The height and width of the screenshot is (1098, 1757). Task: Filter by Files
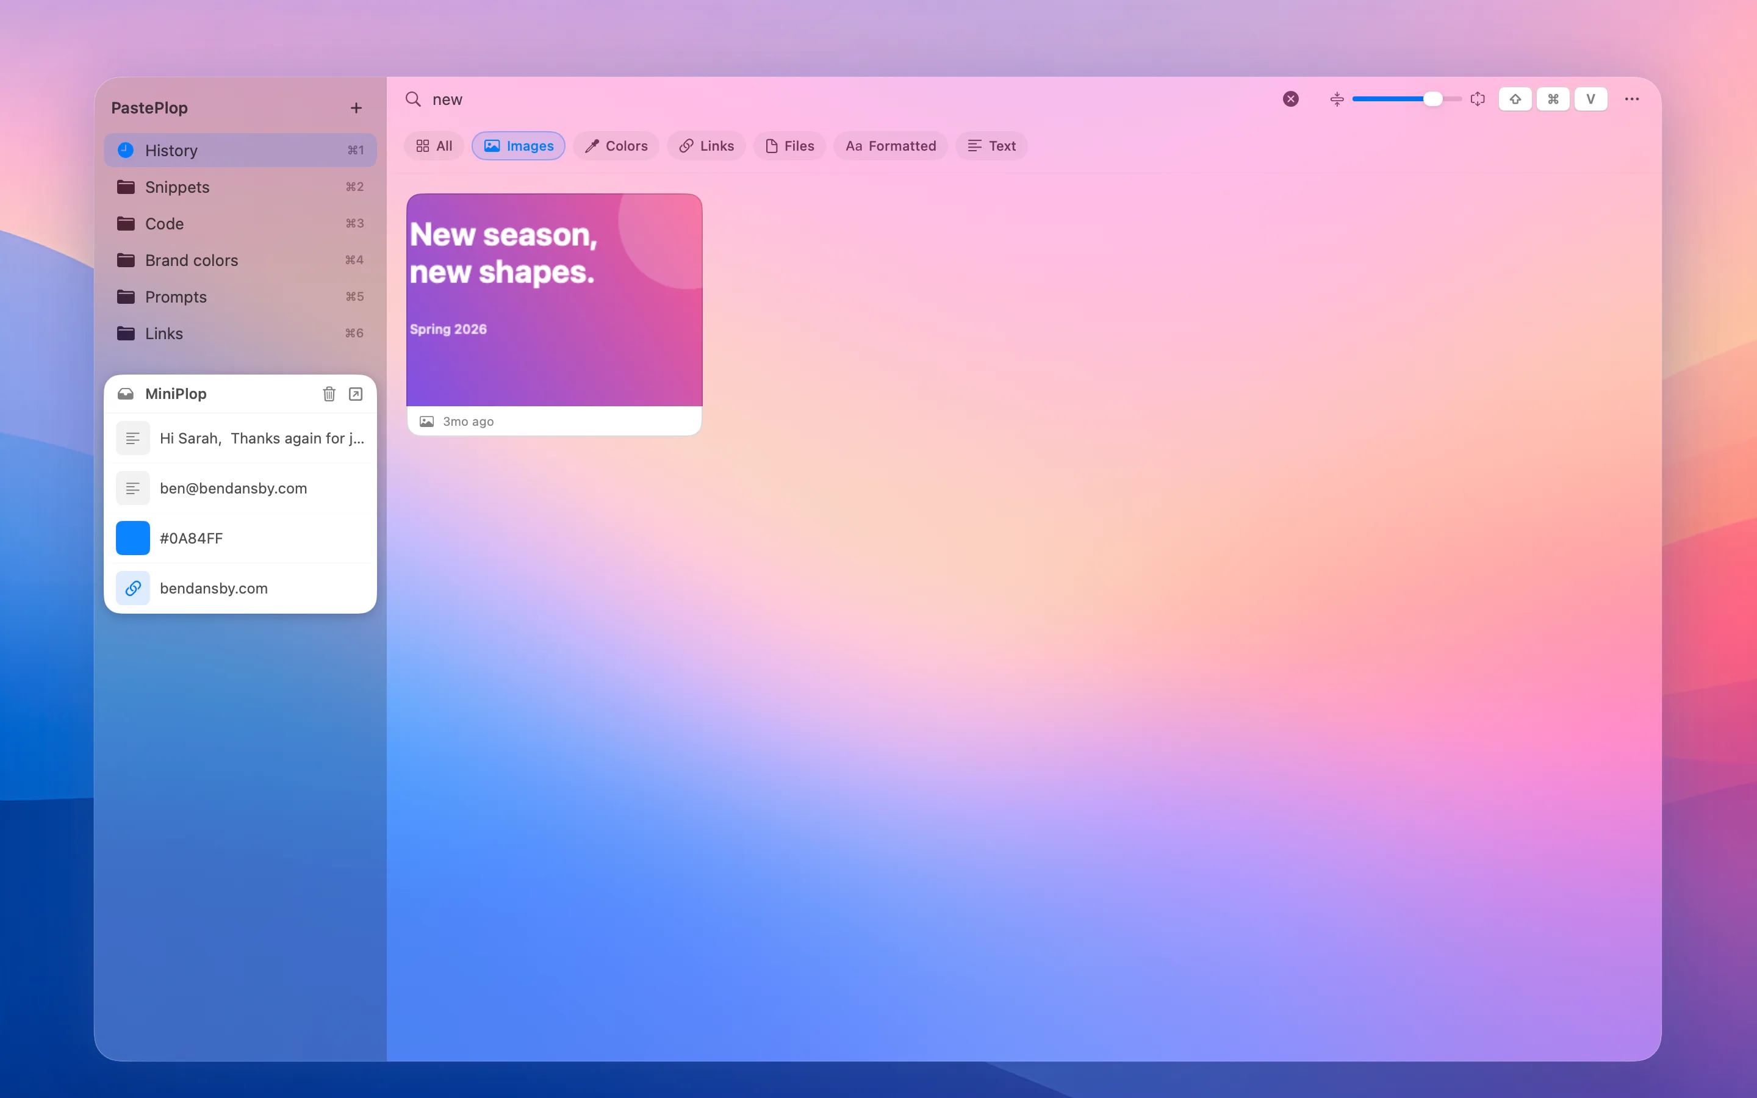coord(790,146)
